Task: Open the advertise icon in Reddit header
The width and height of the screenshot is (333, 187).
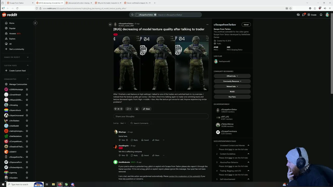Action: pos(298,15)
